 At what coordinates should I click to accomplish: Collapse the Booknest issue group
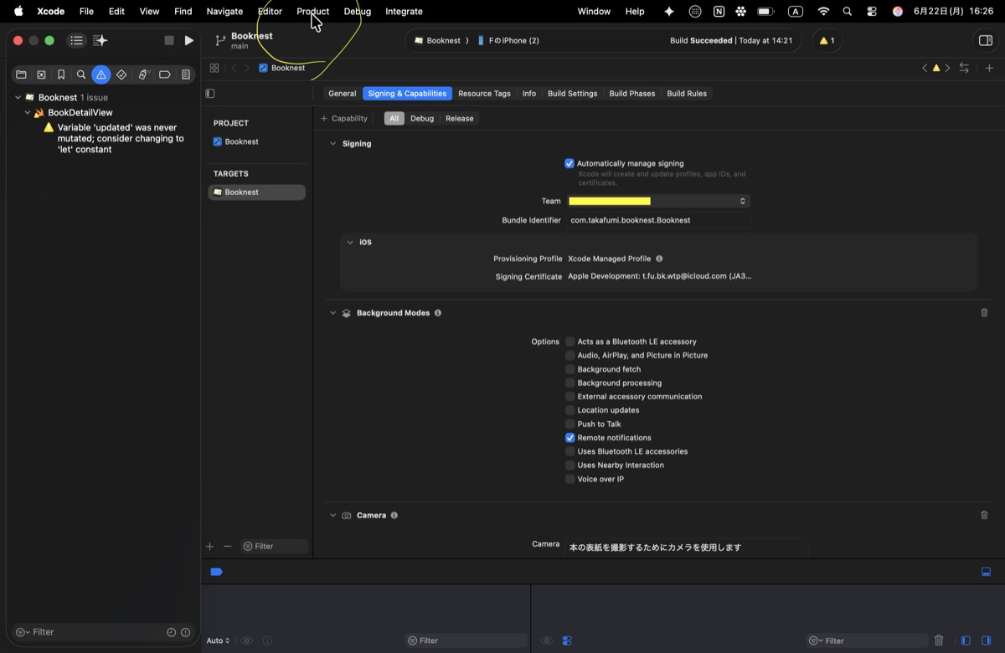[x=18, y=98]
